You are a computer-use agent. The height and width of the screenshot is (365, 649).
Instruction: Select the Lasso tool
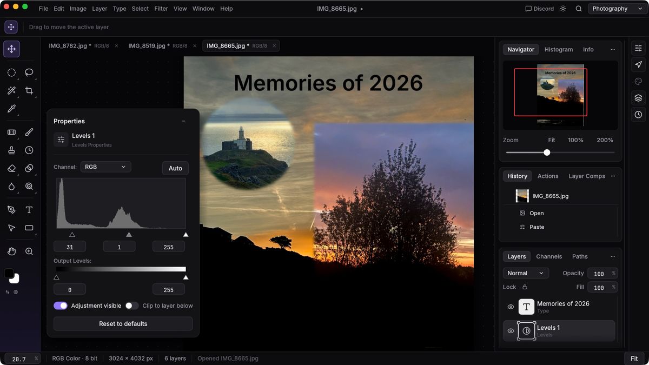click(29, 72)
